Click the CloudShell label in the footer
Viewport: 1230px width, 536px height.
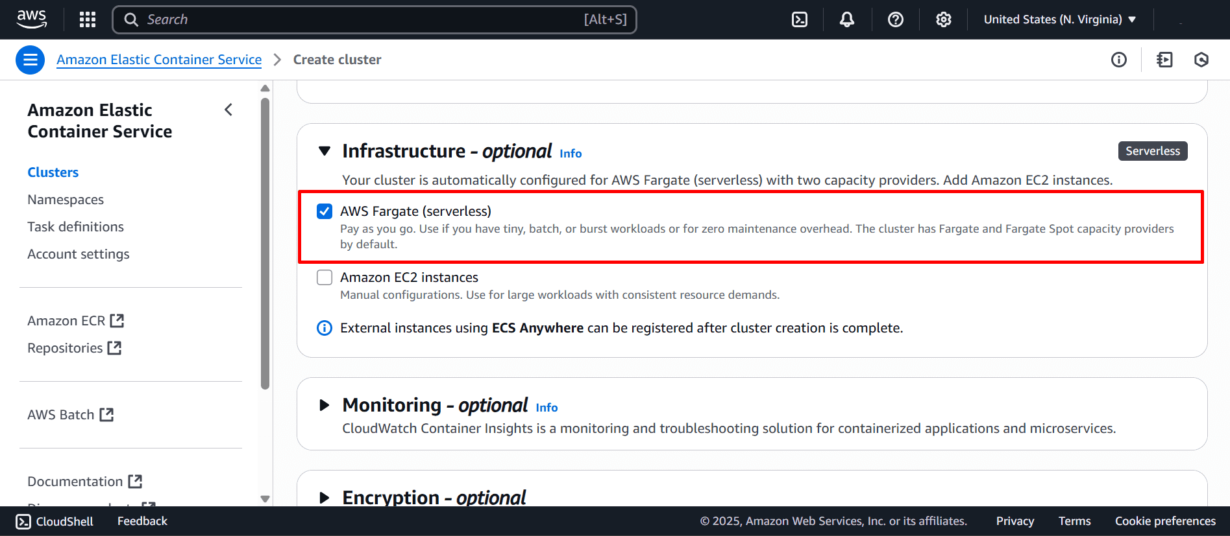point(65,522)
